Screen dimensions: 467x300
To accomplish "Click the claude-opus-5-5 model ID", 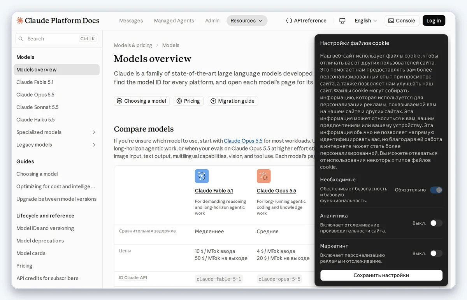I will [279, 279].
